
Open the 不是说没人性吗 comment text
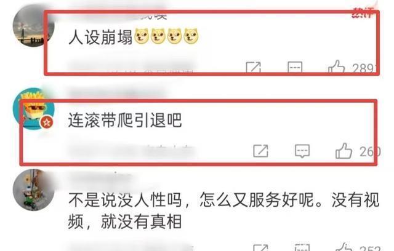pyautogui.click(x=223, y=211)
